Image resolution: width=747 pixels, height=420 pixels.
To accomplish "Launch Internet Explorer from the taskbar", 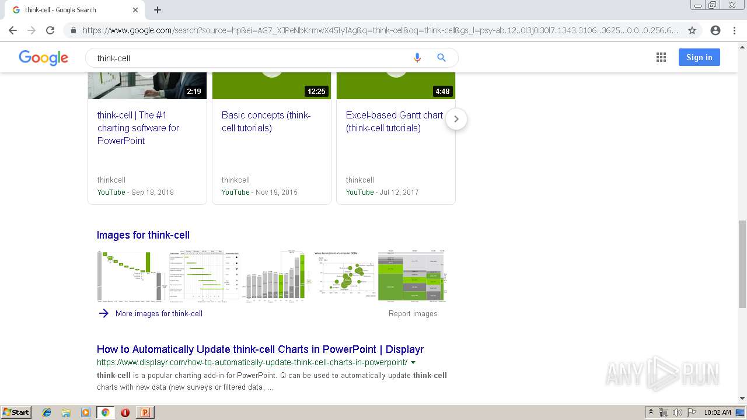I will pyautogui.click(x=47, y=412).
